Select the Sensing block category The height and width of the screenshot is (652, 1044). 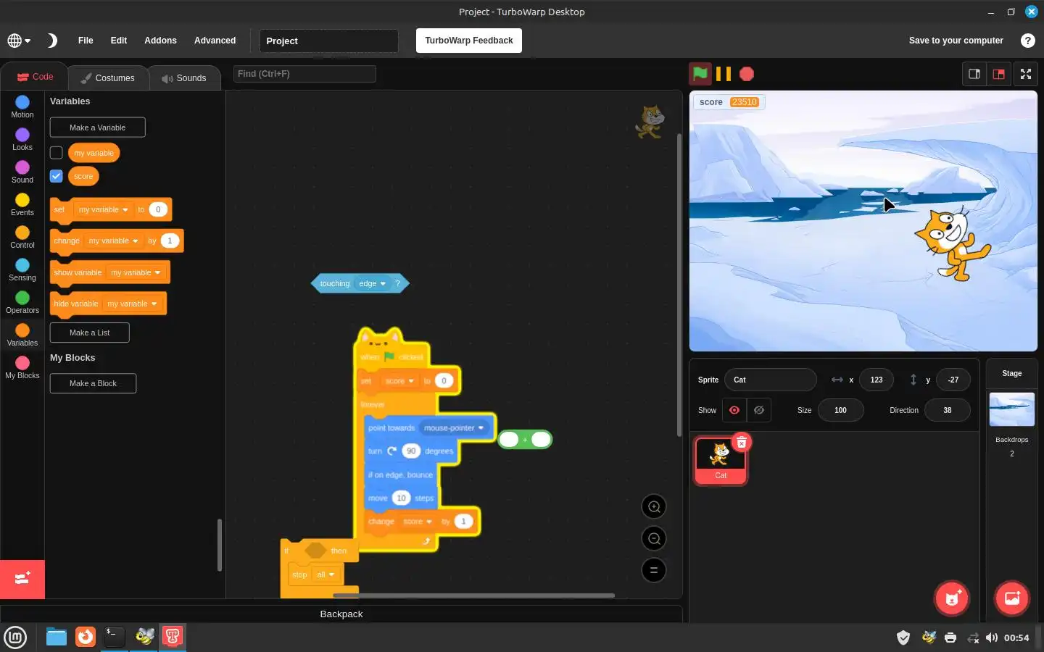pyautogui.click(x=22, y=270)
